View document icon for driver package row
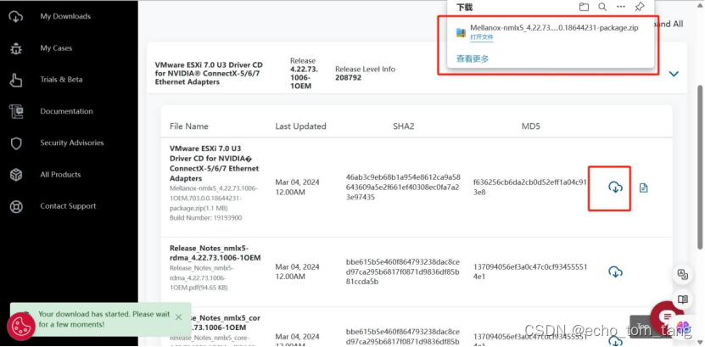The image size is (705, 347). pos(643,187)
